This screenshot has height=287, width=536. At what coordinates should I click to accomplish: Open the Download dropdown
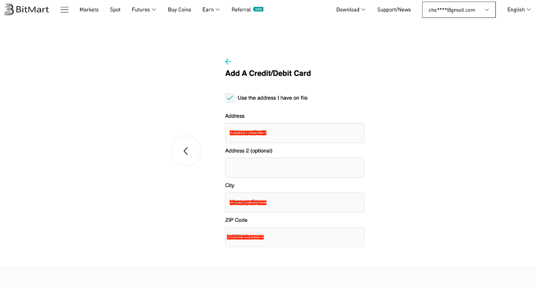click(350, 10)
